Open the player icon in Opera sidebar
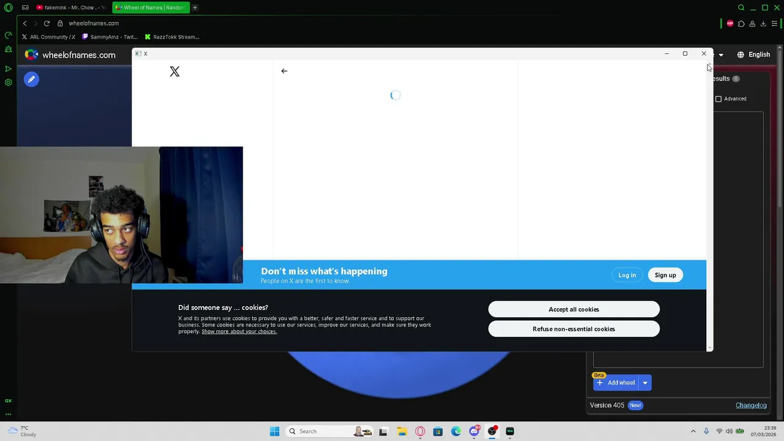This screenshot has width=784, height=441. click(x=8, y=69)
